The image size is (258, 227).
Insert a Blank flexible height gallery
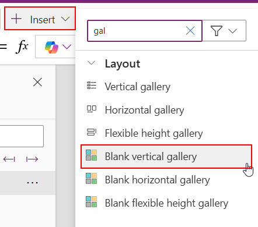click(166, 203)
